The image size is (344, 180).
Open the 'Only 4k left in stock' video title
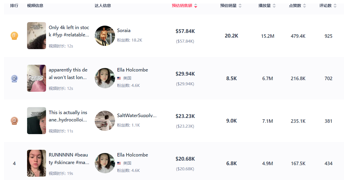click(x=69, y=31)
